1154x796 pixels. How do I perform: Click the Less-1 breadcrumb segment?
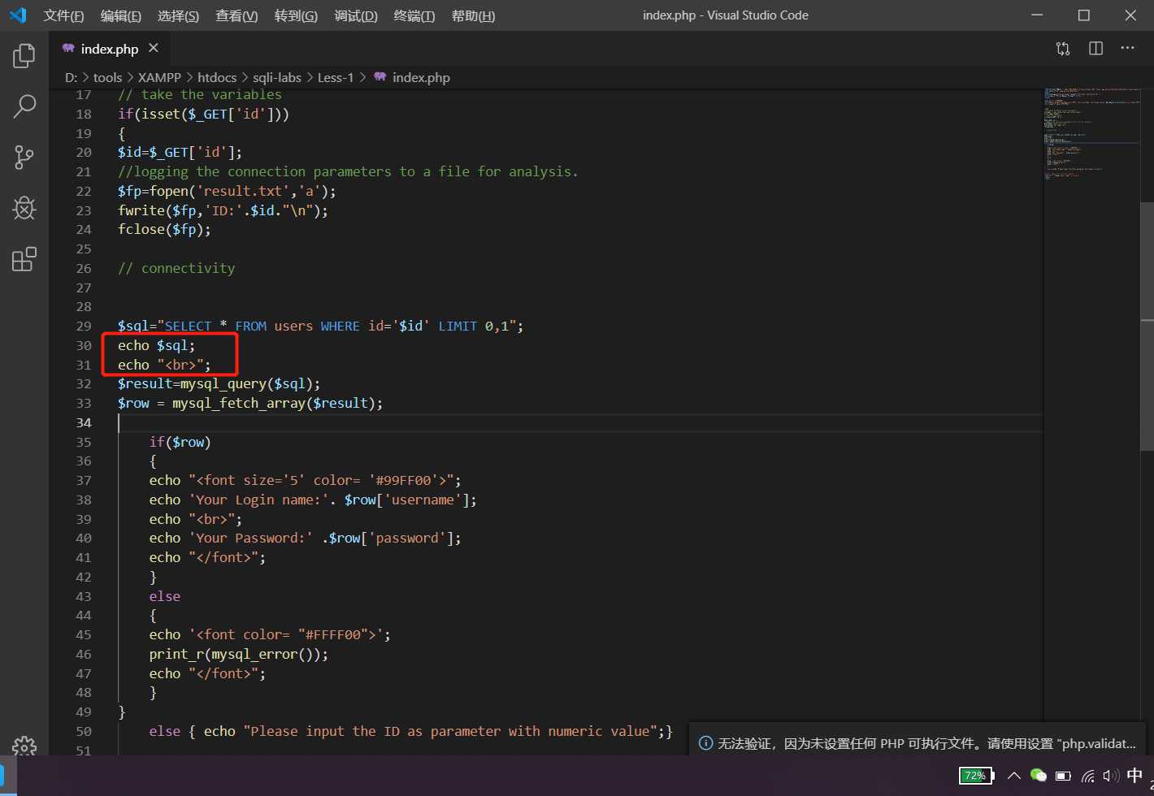click(x=336, y=78)
